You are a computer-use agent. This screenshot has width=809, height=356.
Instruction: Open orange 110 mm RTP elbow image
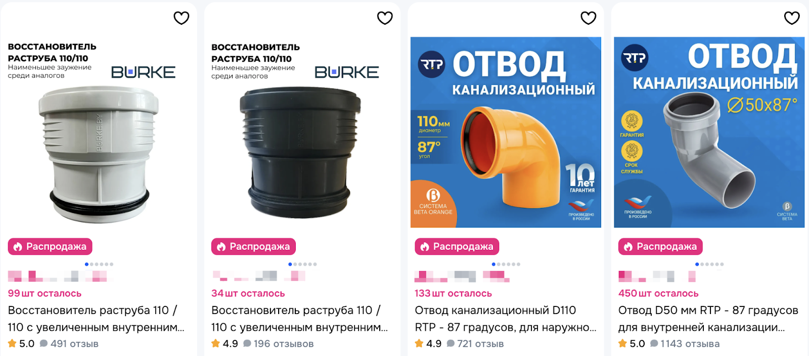506,132
